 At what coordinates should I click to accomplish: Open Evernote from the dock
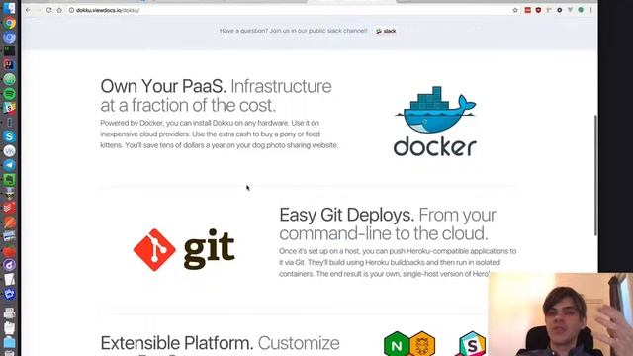tap(9, 179)
